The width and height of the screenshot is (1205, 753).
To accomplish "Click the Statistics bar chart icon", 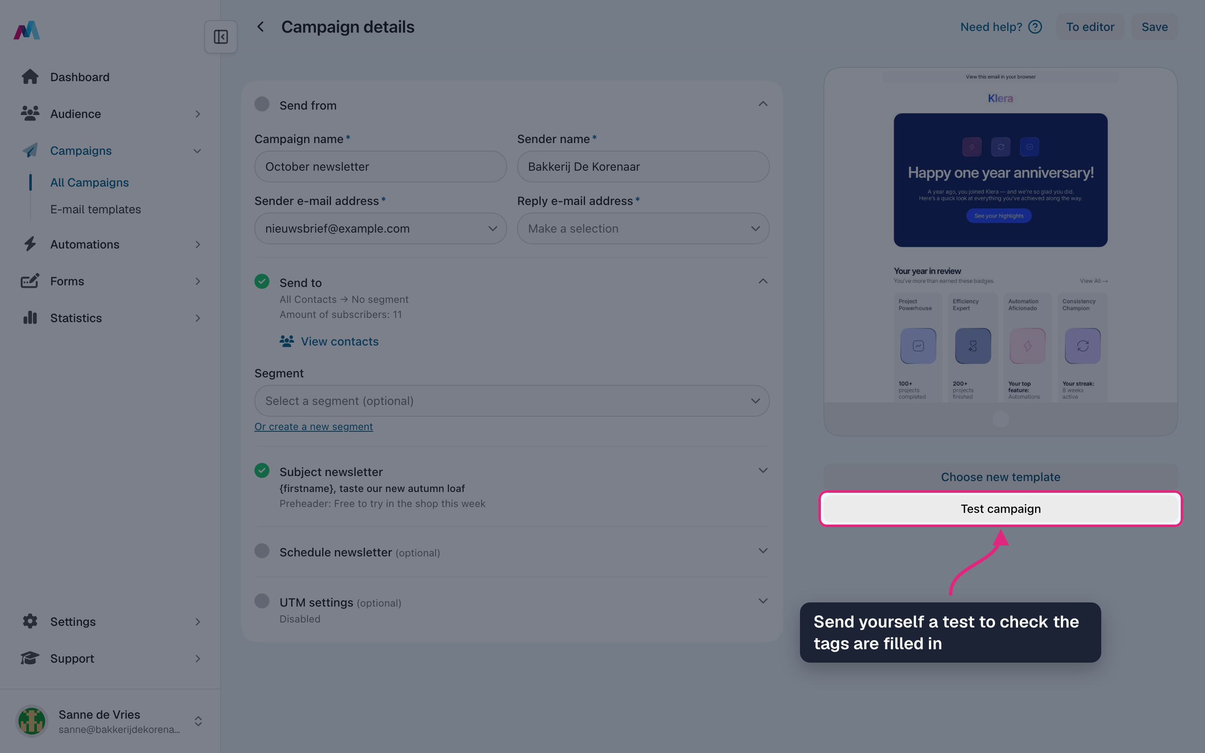I will pyautogui.click(x=30, y=318).
